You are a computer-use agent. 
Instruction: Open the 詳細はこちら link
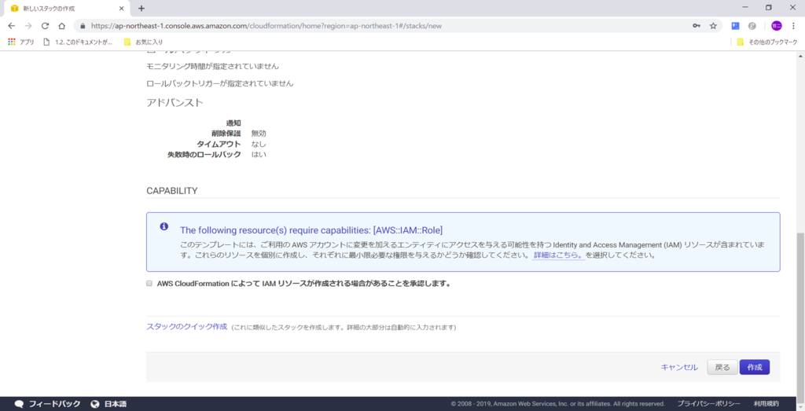[559, 255]
